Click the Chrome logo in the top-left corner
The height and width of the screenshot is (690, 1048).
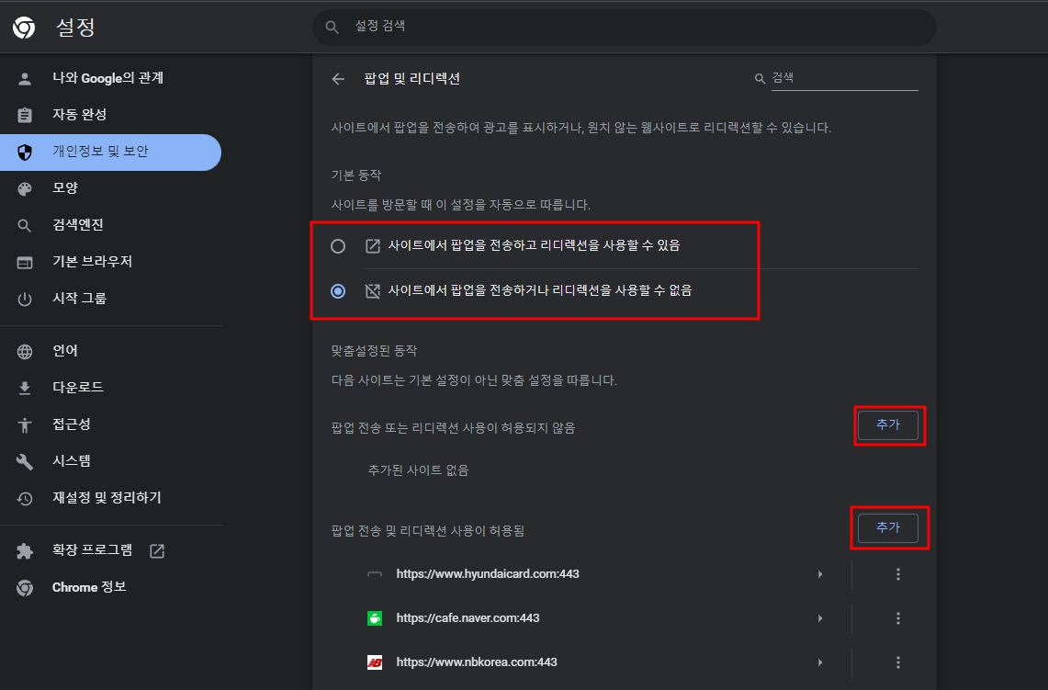tap(23, 28)
